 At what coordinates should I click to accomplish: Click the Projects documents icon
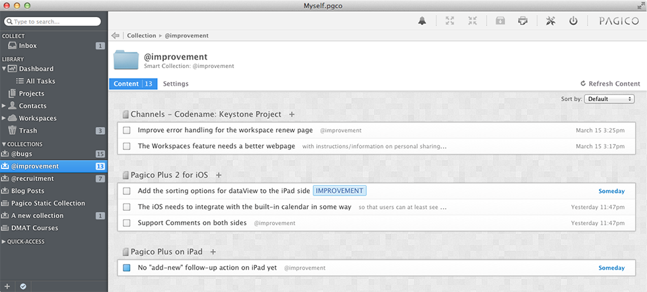13,93
